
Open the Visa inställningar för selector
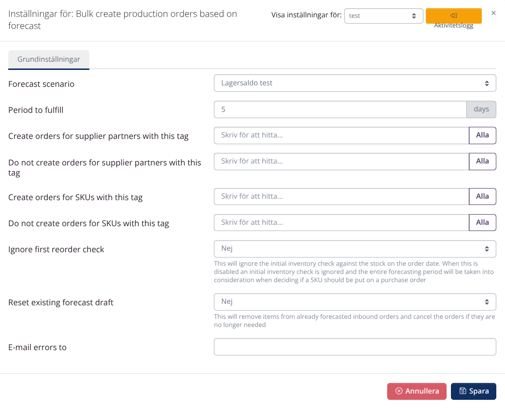[x=384, y=15]
